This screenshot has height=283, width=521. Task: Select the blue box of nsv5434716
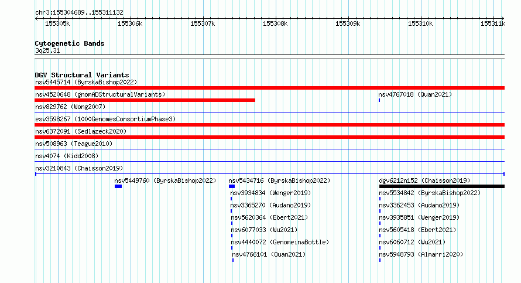click(x=232, y=186)
